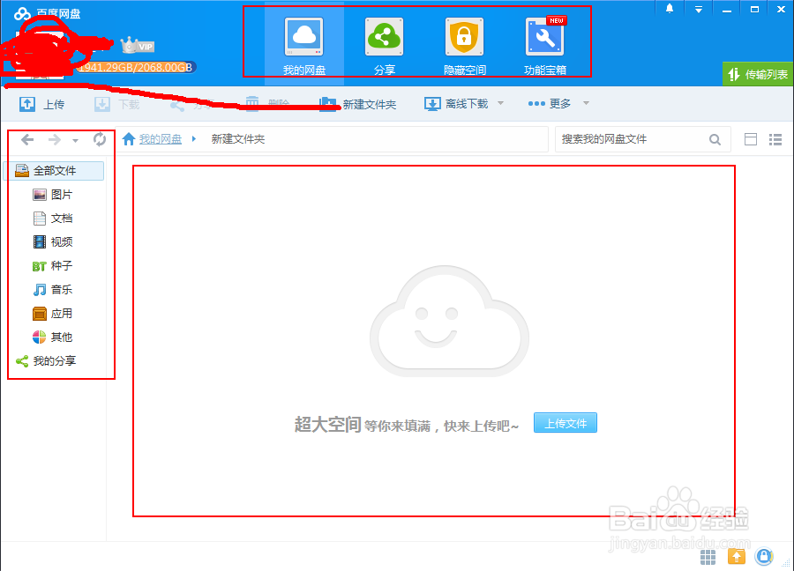
Task: Click the home icon in the path bar
Action: pyautogui.click(x=129, y=139)
